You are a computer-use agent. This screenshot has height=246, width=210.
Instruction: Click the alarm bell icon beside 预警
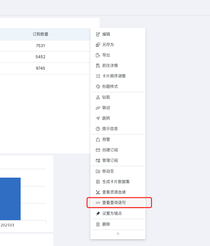[98, 140]
